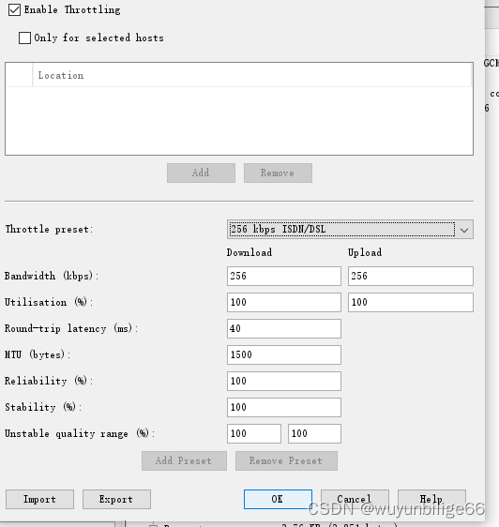Uncheck the Enable Throttling checkbox

click(x=14, y=9)
